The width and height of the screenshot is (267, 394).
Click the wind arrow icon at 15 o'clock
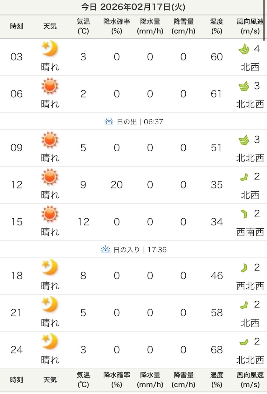[x=244, y=214]
